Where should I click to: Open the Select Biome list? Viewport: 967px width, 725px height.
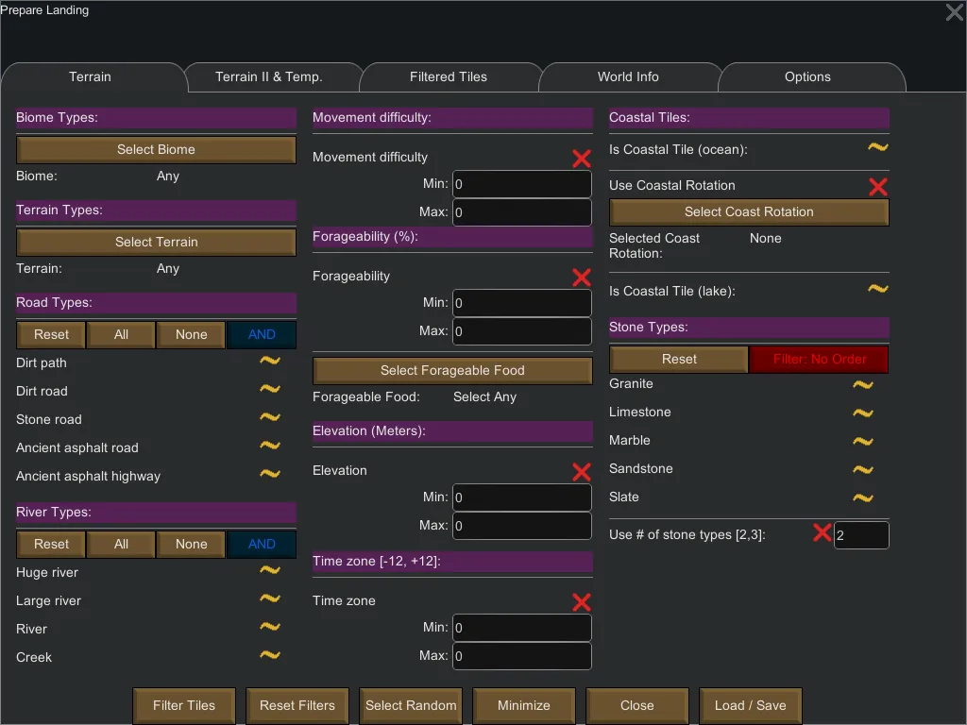(x=157, y=149)
